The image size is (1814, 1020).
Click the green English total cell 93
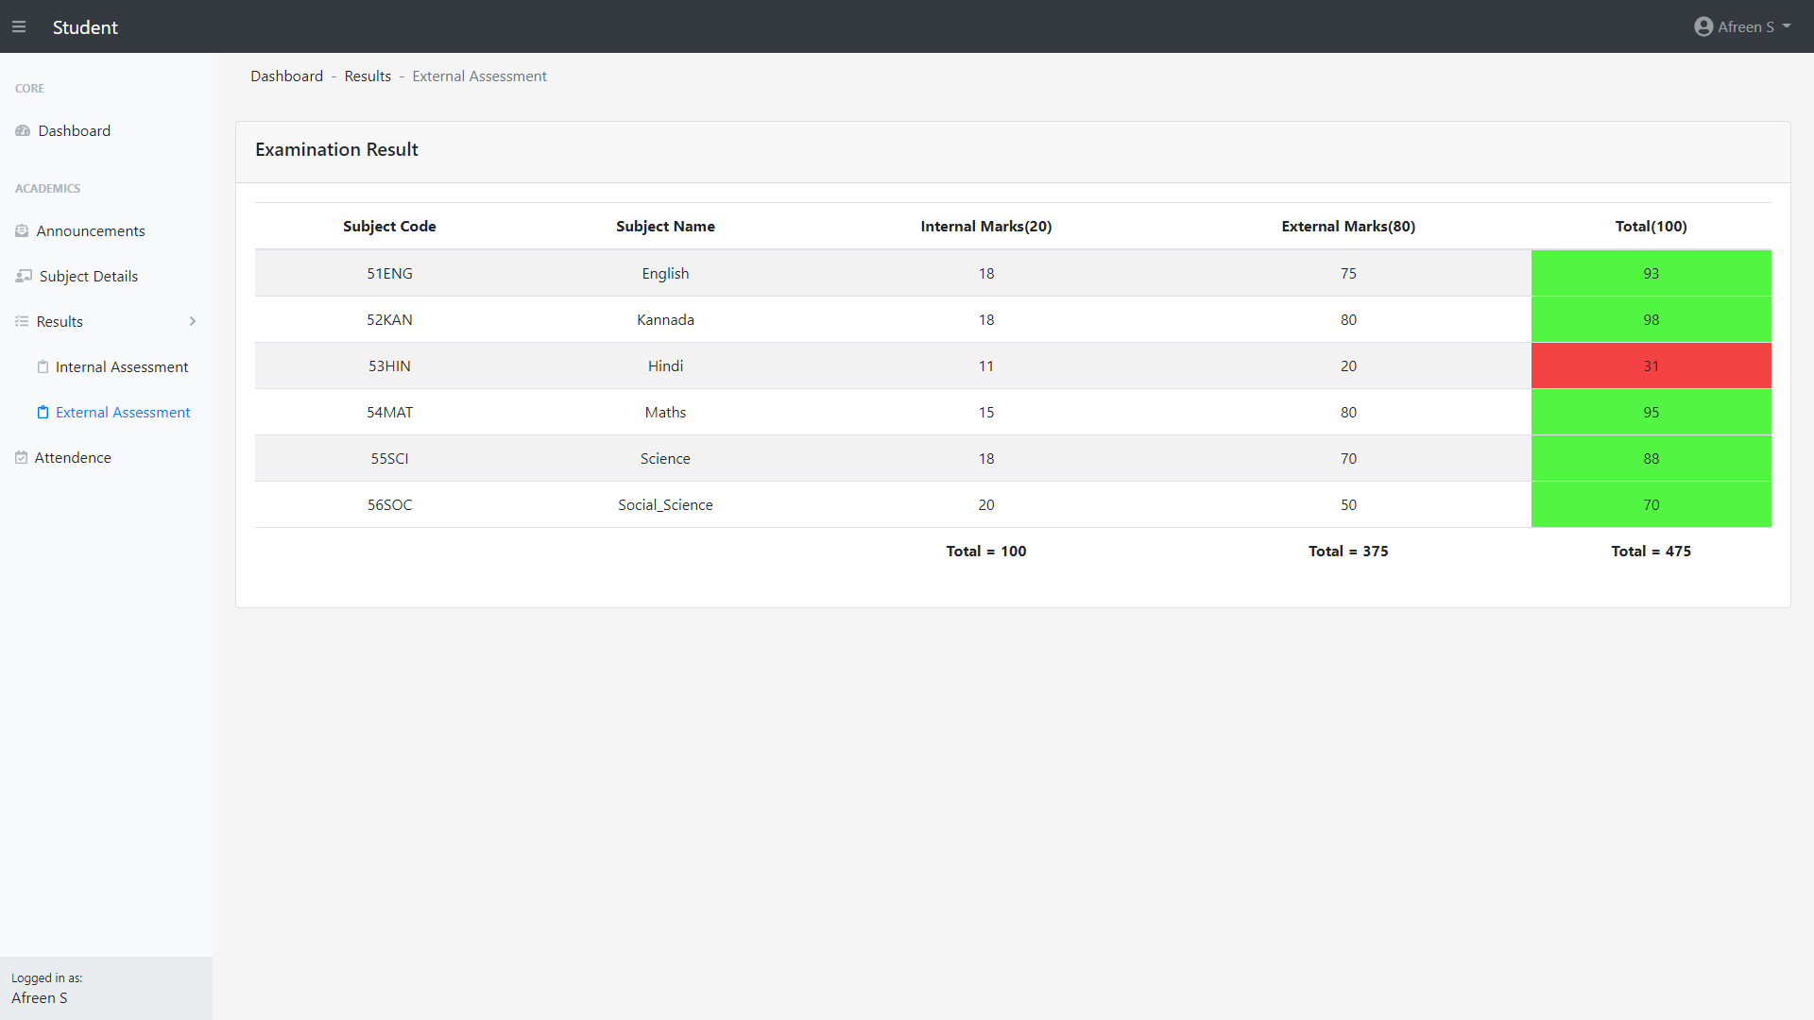(x=1651, y=274)
